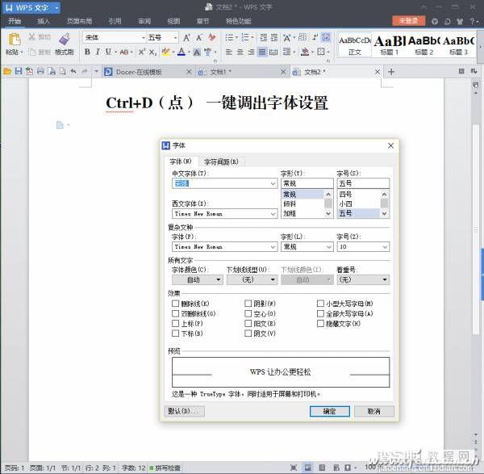
Task: Check the 阴影(W) checkbox
Action: pos(248,304)
